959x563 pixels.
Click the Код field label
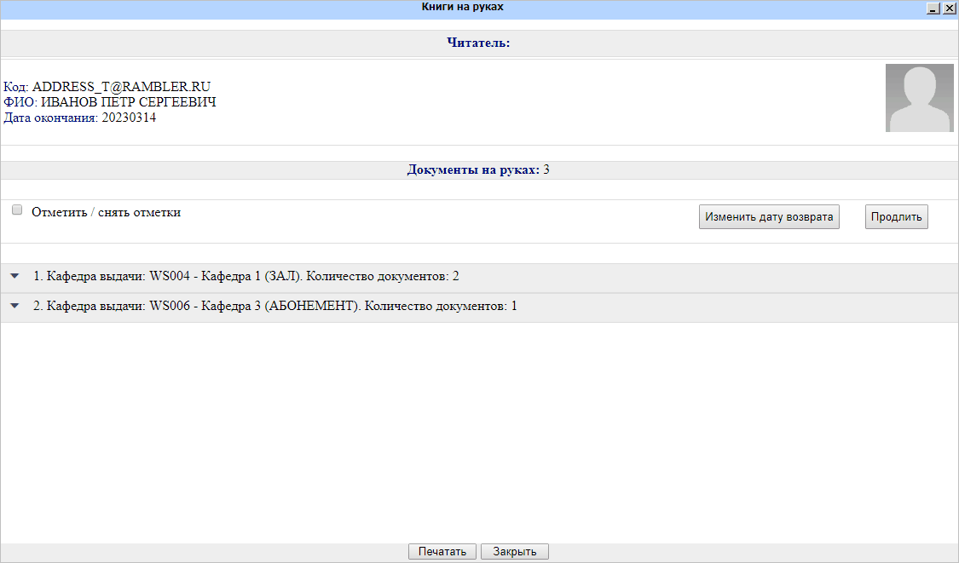click(x=15, y=87)
